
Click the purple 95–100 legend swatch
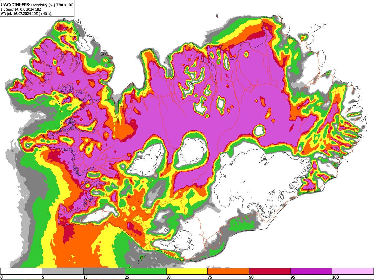tap(312, 272)
